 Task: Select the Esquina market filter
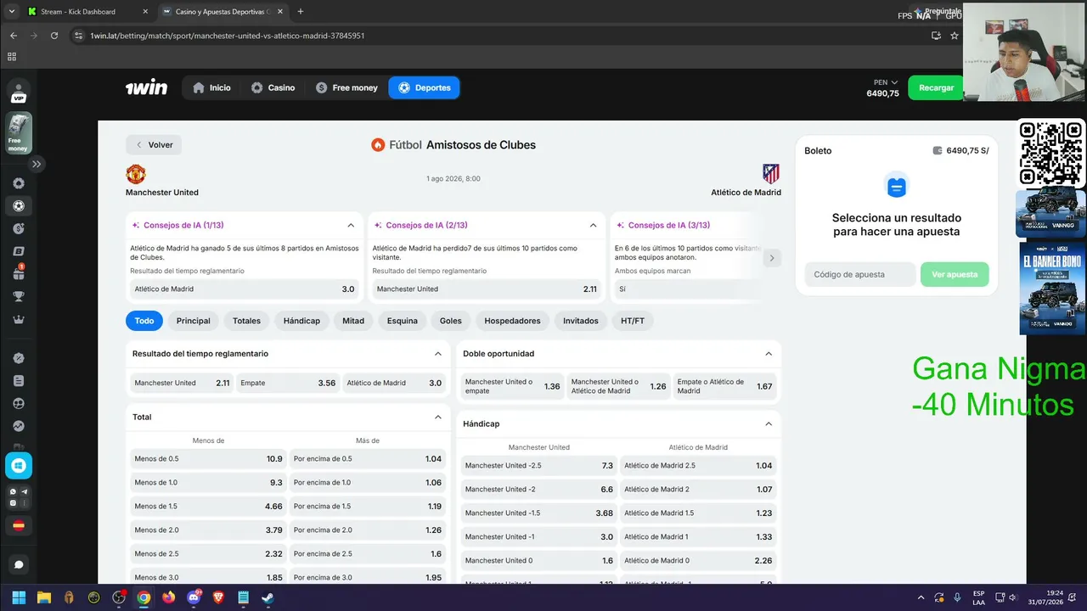[403, 321]
